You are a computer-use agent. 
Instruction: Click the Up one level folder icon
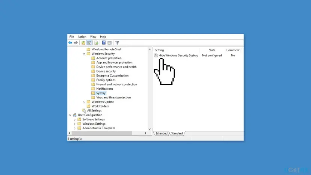pos(83,43)
